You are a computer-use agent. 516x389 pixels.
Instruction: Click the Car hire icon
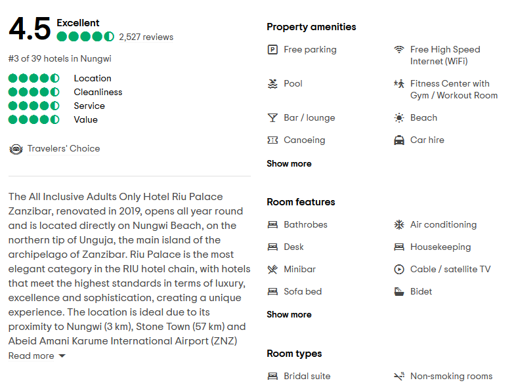click(x=398, y=140)
